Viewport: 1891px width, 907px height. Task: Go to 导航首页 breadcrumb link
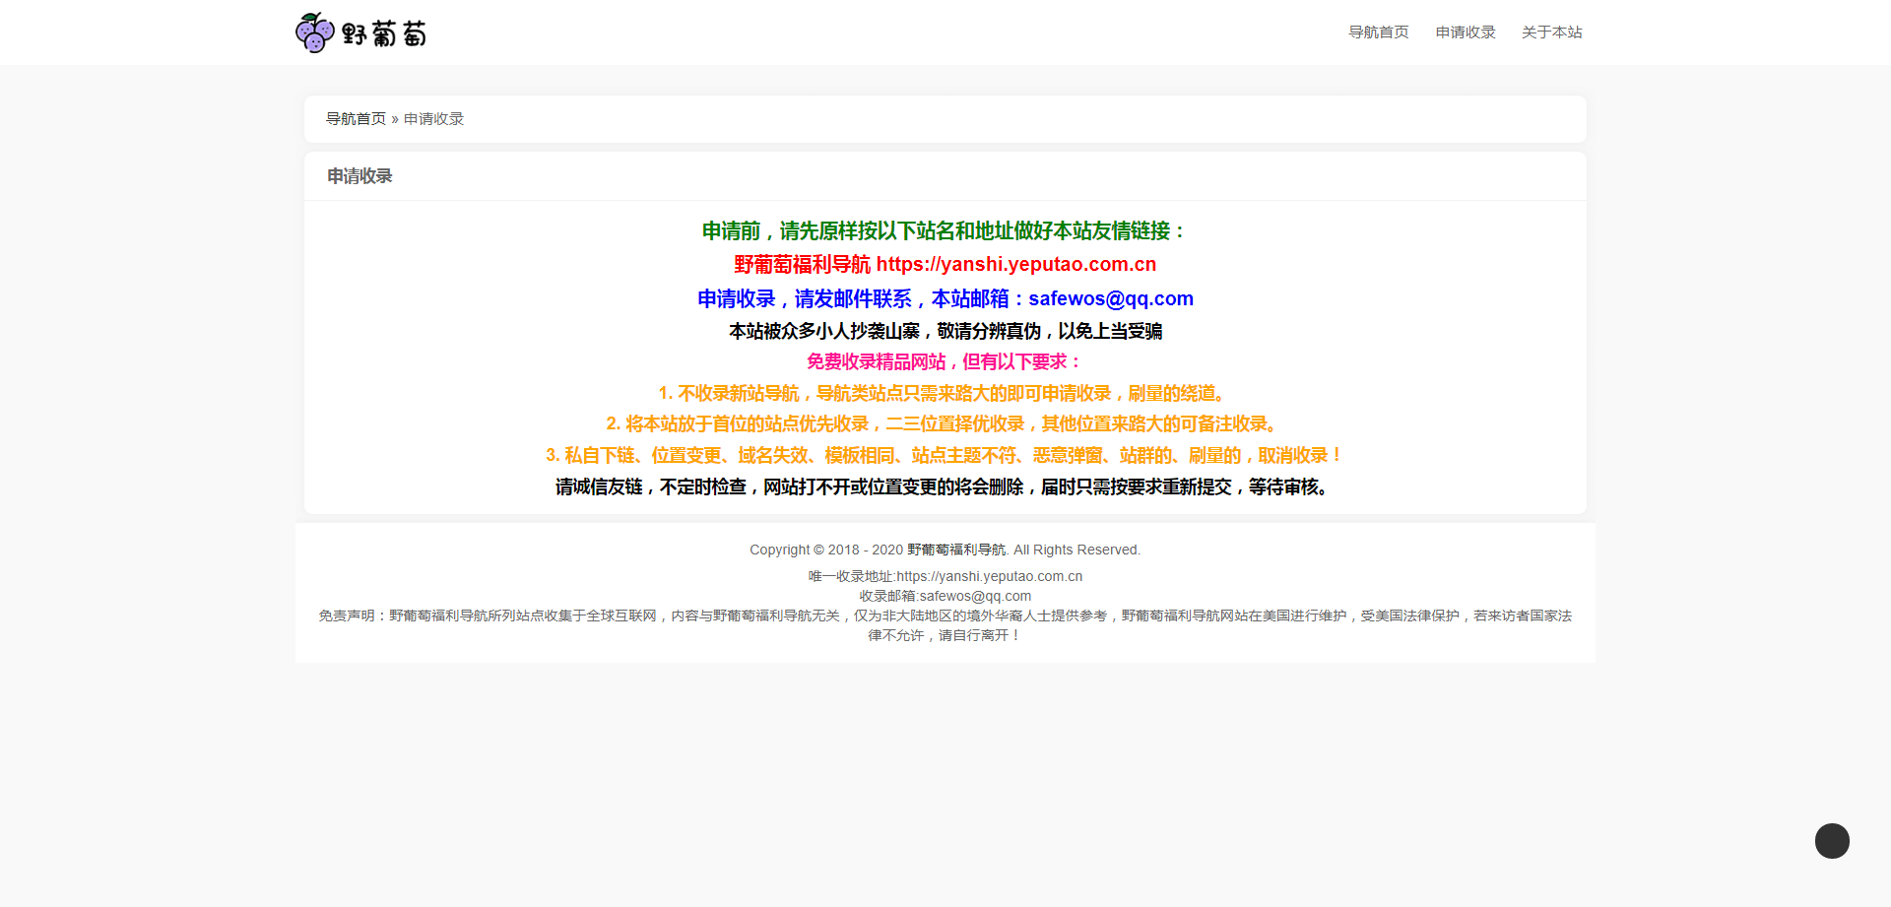coord(356,119)
